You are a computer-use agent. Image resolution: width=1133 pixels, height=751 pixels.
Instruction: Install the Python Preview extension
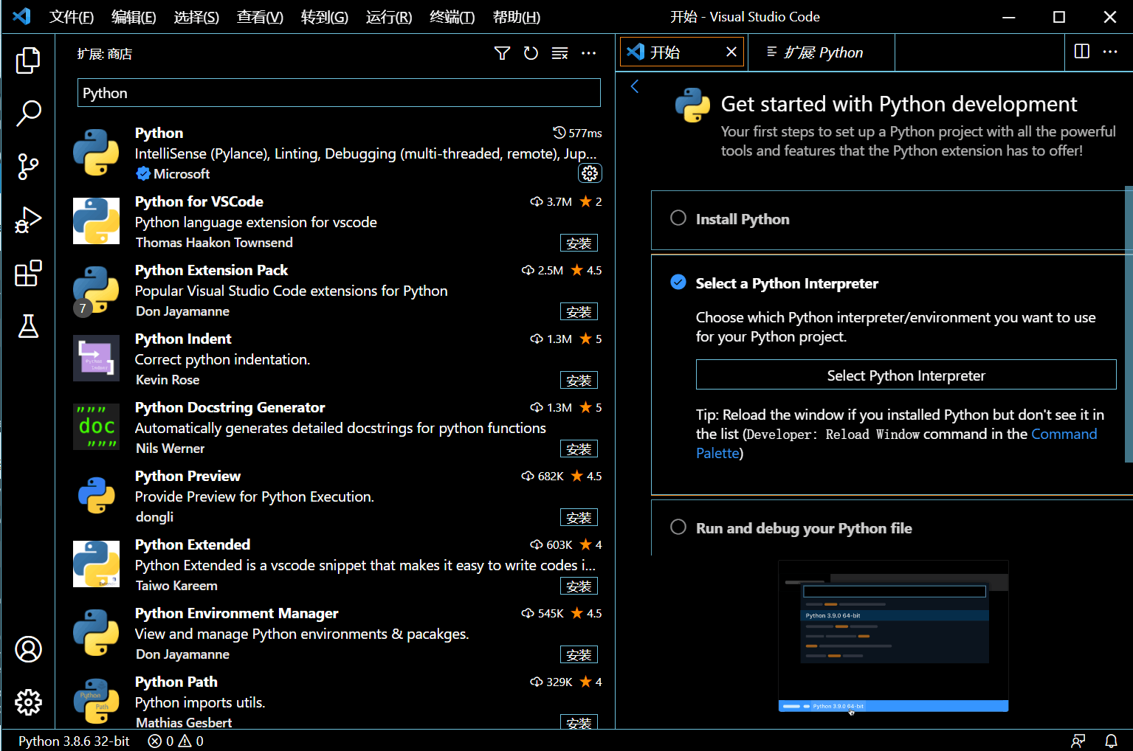579,517
